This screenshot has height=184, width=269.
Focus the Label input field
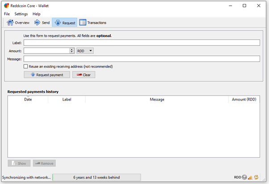pos(142,43)
